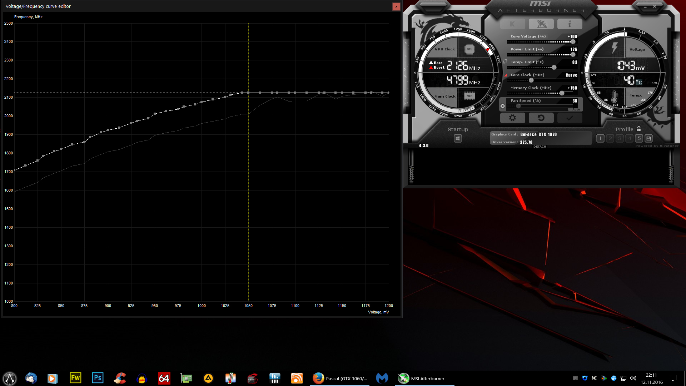Toggle Apply at Startup Windows button
The image size is (686, 386).
[x=458, y=138]
